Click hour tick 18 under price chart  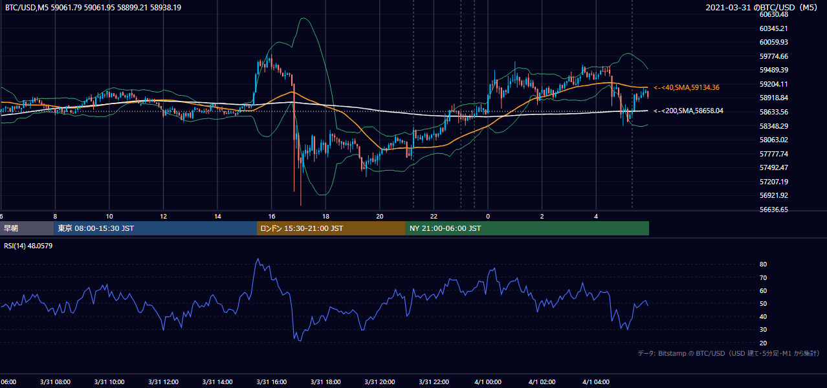point(325,216)
